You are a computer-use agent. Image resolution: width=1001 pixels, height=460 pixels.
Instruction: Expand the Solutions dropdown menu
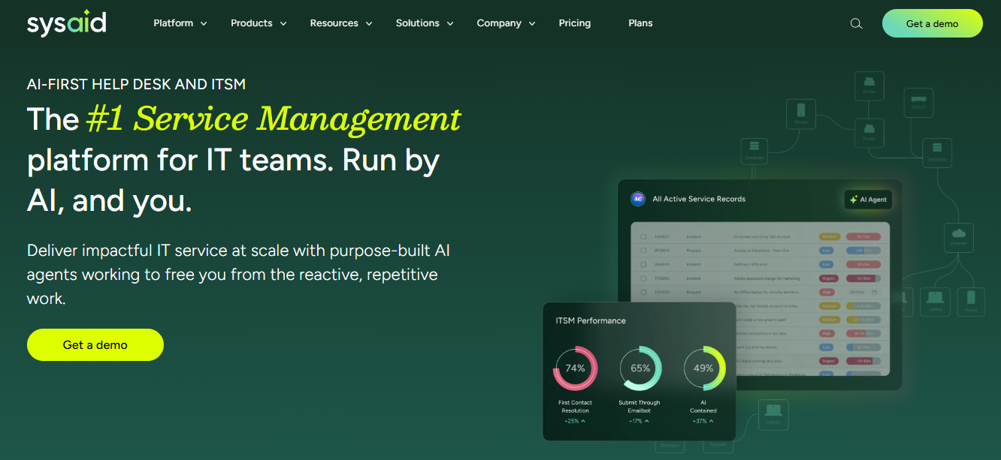tap(425, 23)
